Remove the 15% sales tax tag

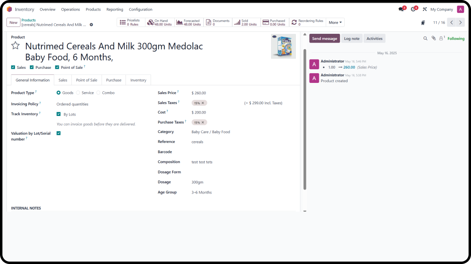(202, 103)
